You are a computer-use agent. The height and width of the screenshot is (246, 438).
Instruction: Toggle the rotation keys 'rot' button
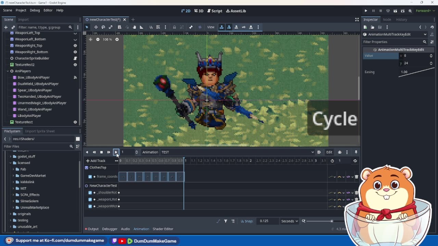tap(229, 27)
